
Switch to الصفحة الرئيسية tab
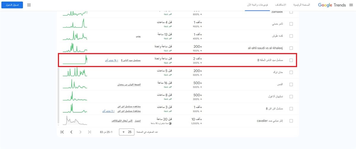pyautogui.click(x=301, y=5)
